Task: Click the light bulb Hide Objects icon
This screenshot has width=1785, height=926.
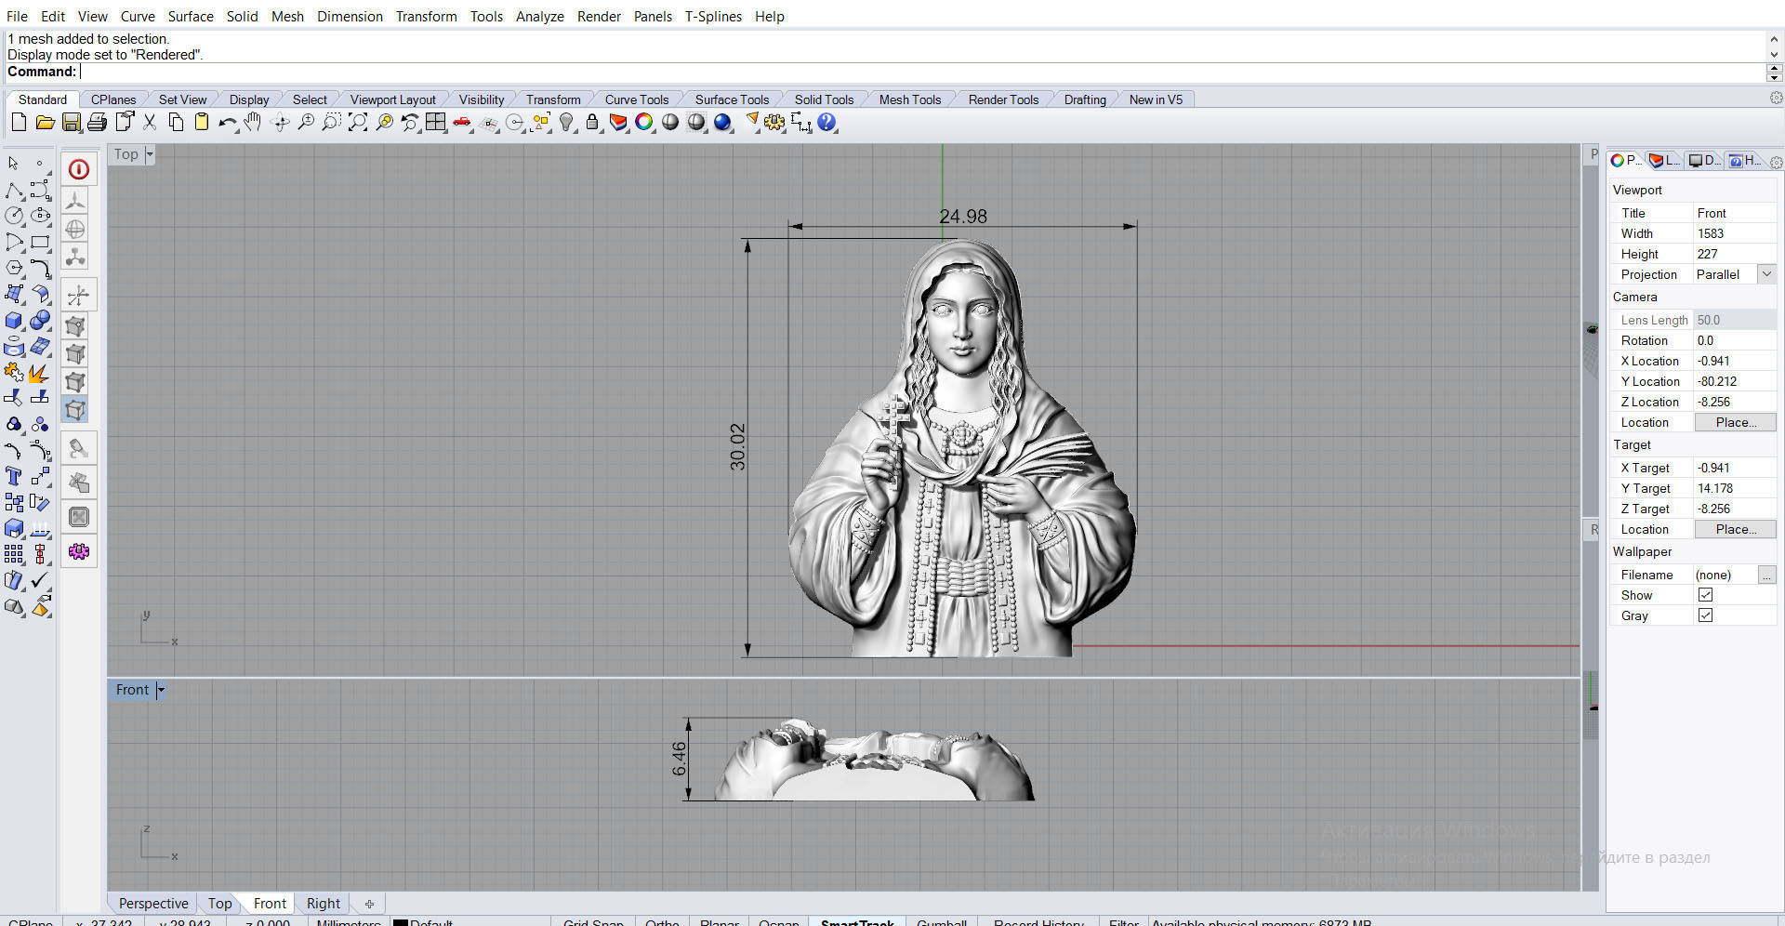Action: click(x=566, y=122)
